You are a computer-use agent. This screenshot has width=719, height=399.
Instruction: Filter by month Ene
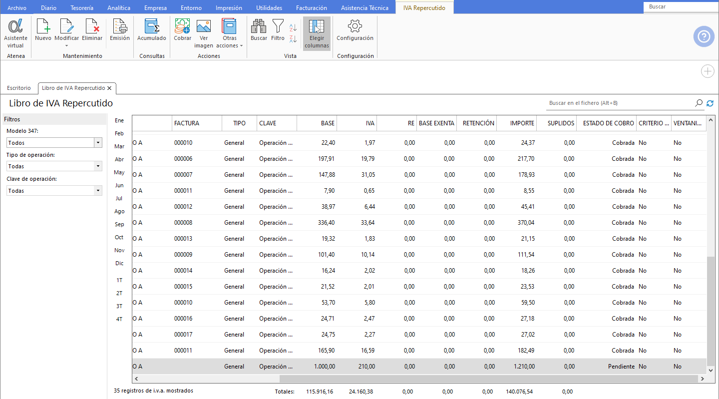[x=119, y=120]
